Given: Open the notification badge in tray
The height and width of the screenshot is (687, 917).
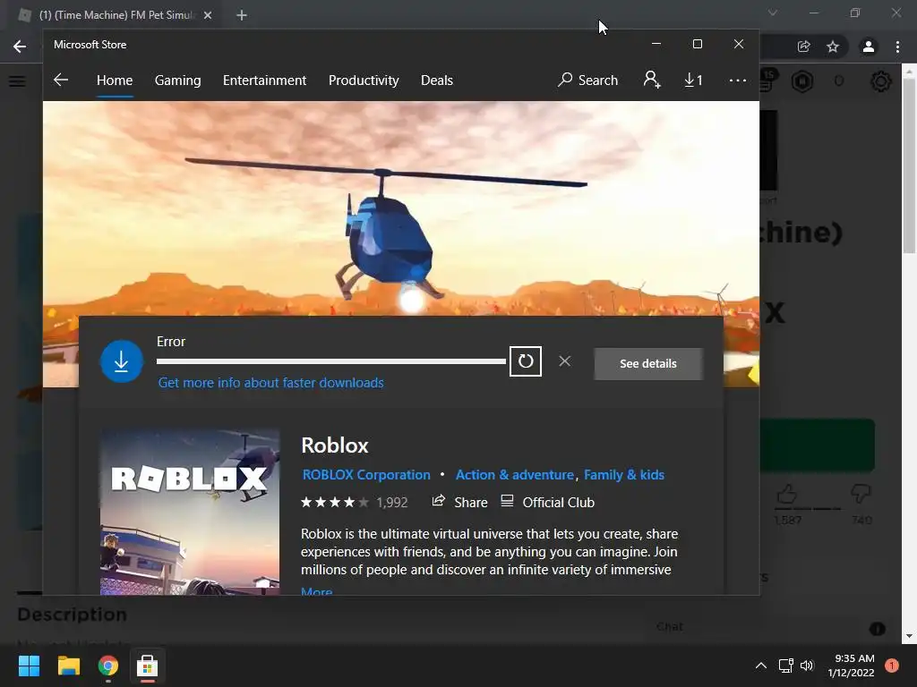Looking at the screenshot, I should point(892,666).
